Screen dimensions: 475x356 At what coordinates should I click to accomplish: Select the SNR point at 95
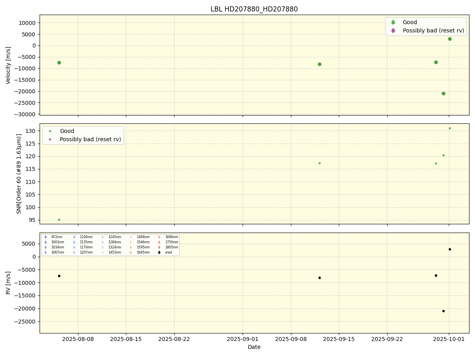pos(59,220)
